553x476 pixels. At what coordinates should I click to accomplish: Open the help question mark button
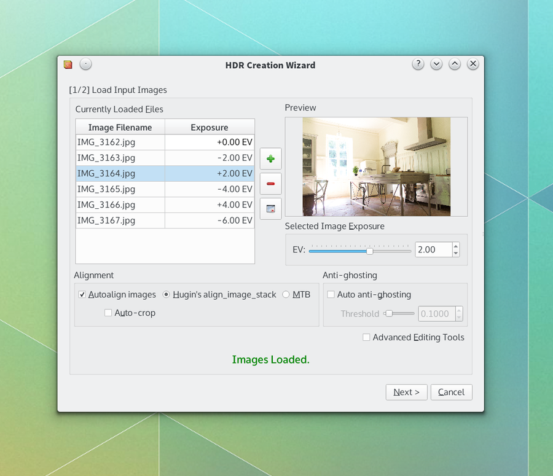pos(418,64)
